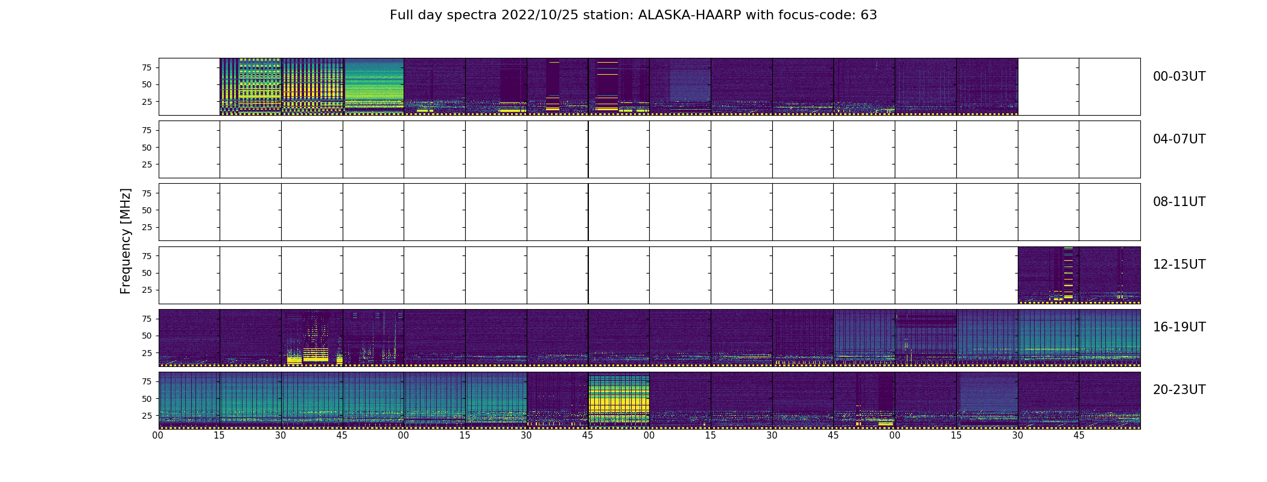Click the 50 tick label of the 00-03UT row
This screenshot has height=482, width=1267.
click(x=147, y=85)
